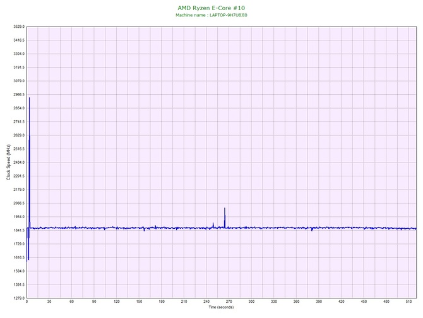
Task: Select the 2291.5 y-axis value
Action: point(19,176)
